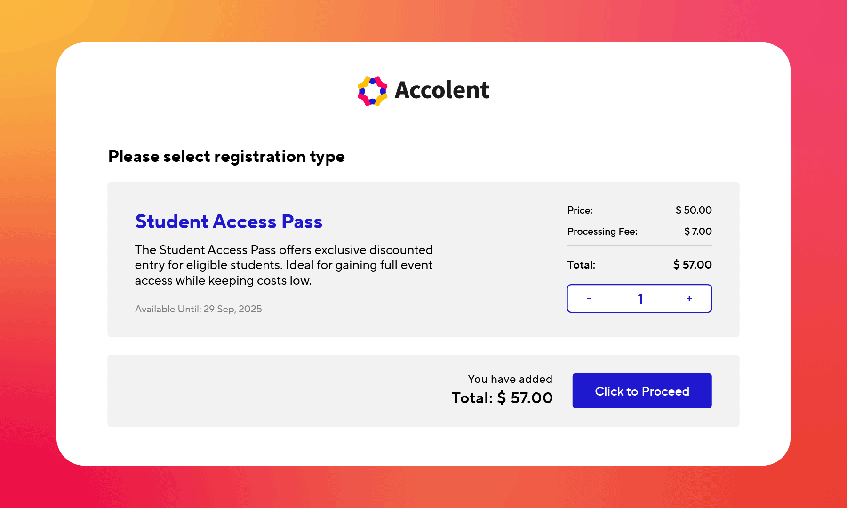The width and height of the screenshot is (847, 508).
Task: Increase the Student Access Pass quantity
Action: click(689, 298)
